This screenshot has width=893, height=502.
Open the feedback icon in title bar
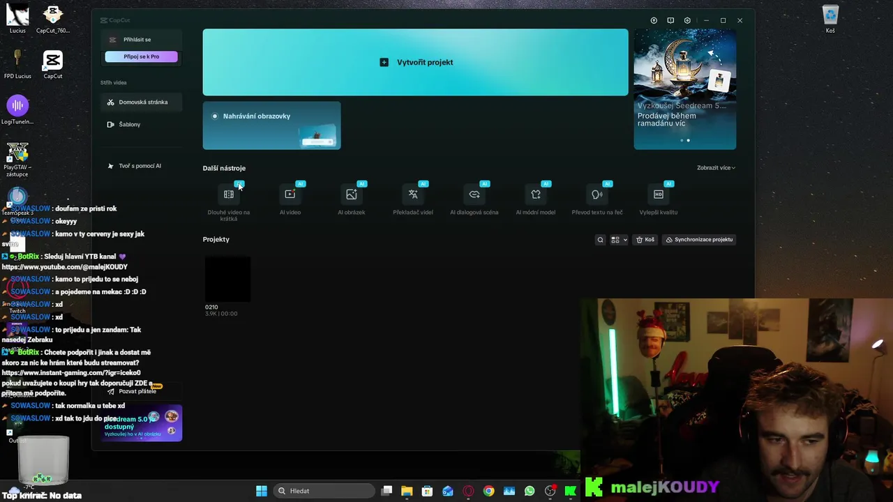click(670, 21)
